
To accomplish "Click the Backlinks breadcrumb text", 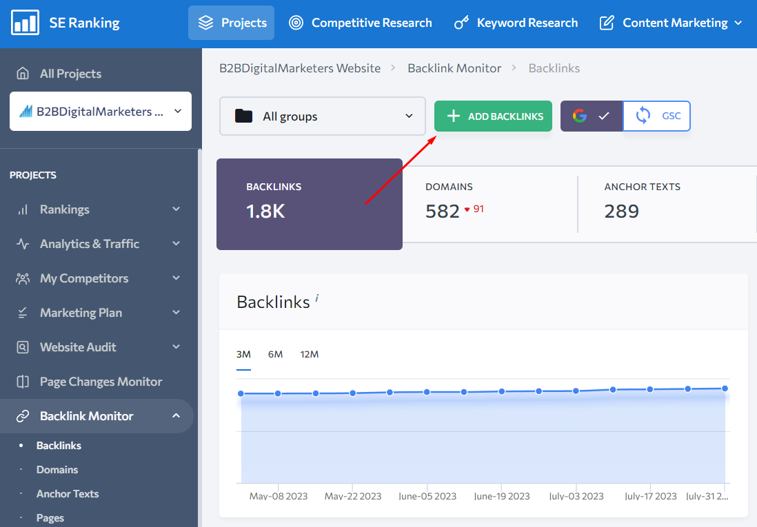I will coord(554,68).
